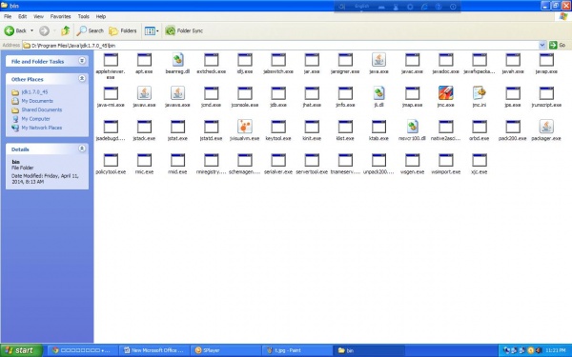Open the Windows start button
572x357 pixels.
(21, 350)
